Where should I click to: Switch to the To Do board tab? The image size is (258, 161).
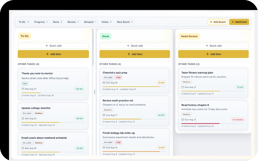pos(24,22)
